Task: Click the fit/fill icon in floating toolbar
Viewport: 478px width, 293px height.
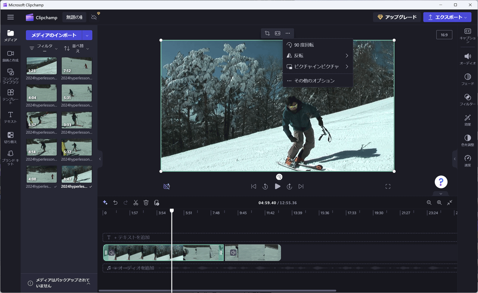Action: click(x=277, y=33)
